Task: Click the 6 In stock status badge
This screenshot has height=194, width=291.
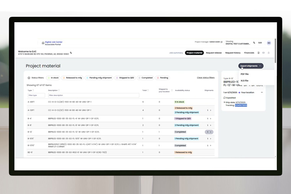Action: tap(180, 102)
